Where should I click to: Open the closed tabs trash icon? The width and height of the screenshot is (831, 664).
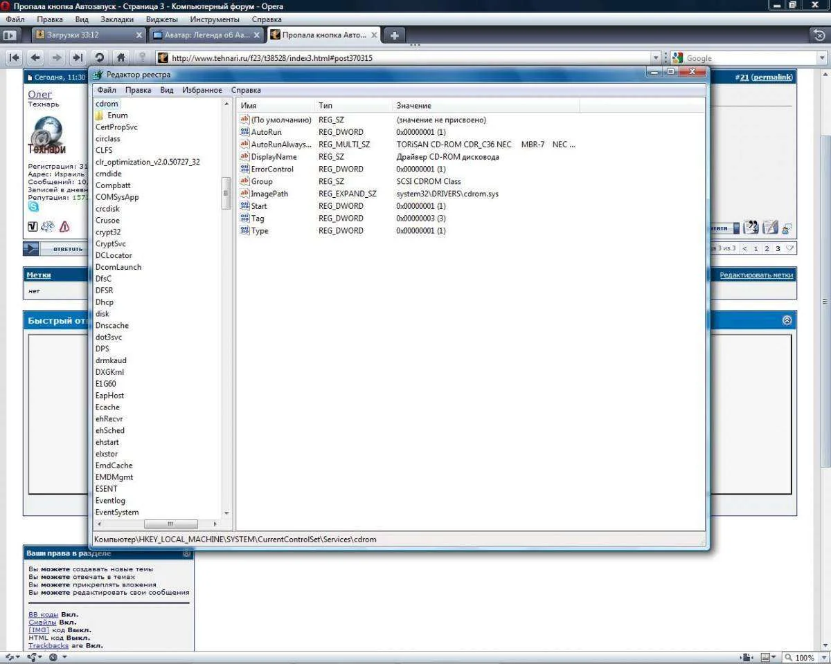pos(819,35)
